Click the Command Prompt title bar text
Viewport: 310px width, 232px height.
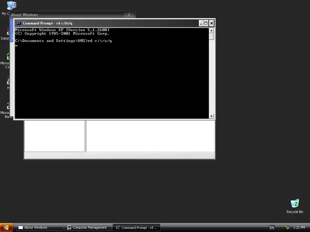tap(48, 23)
